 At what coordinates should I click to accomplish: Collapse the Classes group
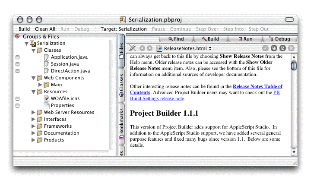[33, 50]
